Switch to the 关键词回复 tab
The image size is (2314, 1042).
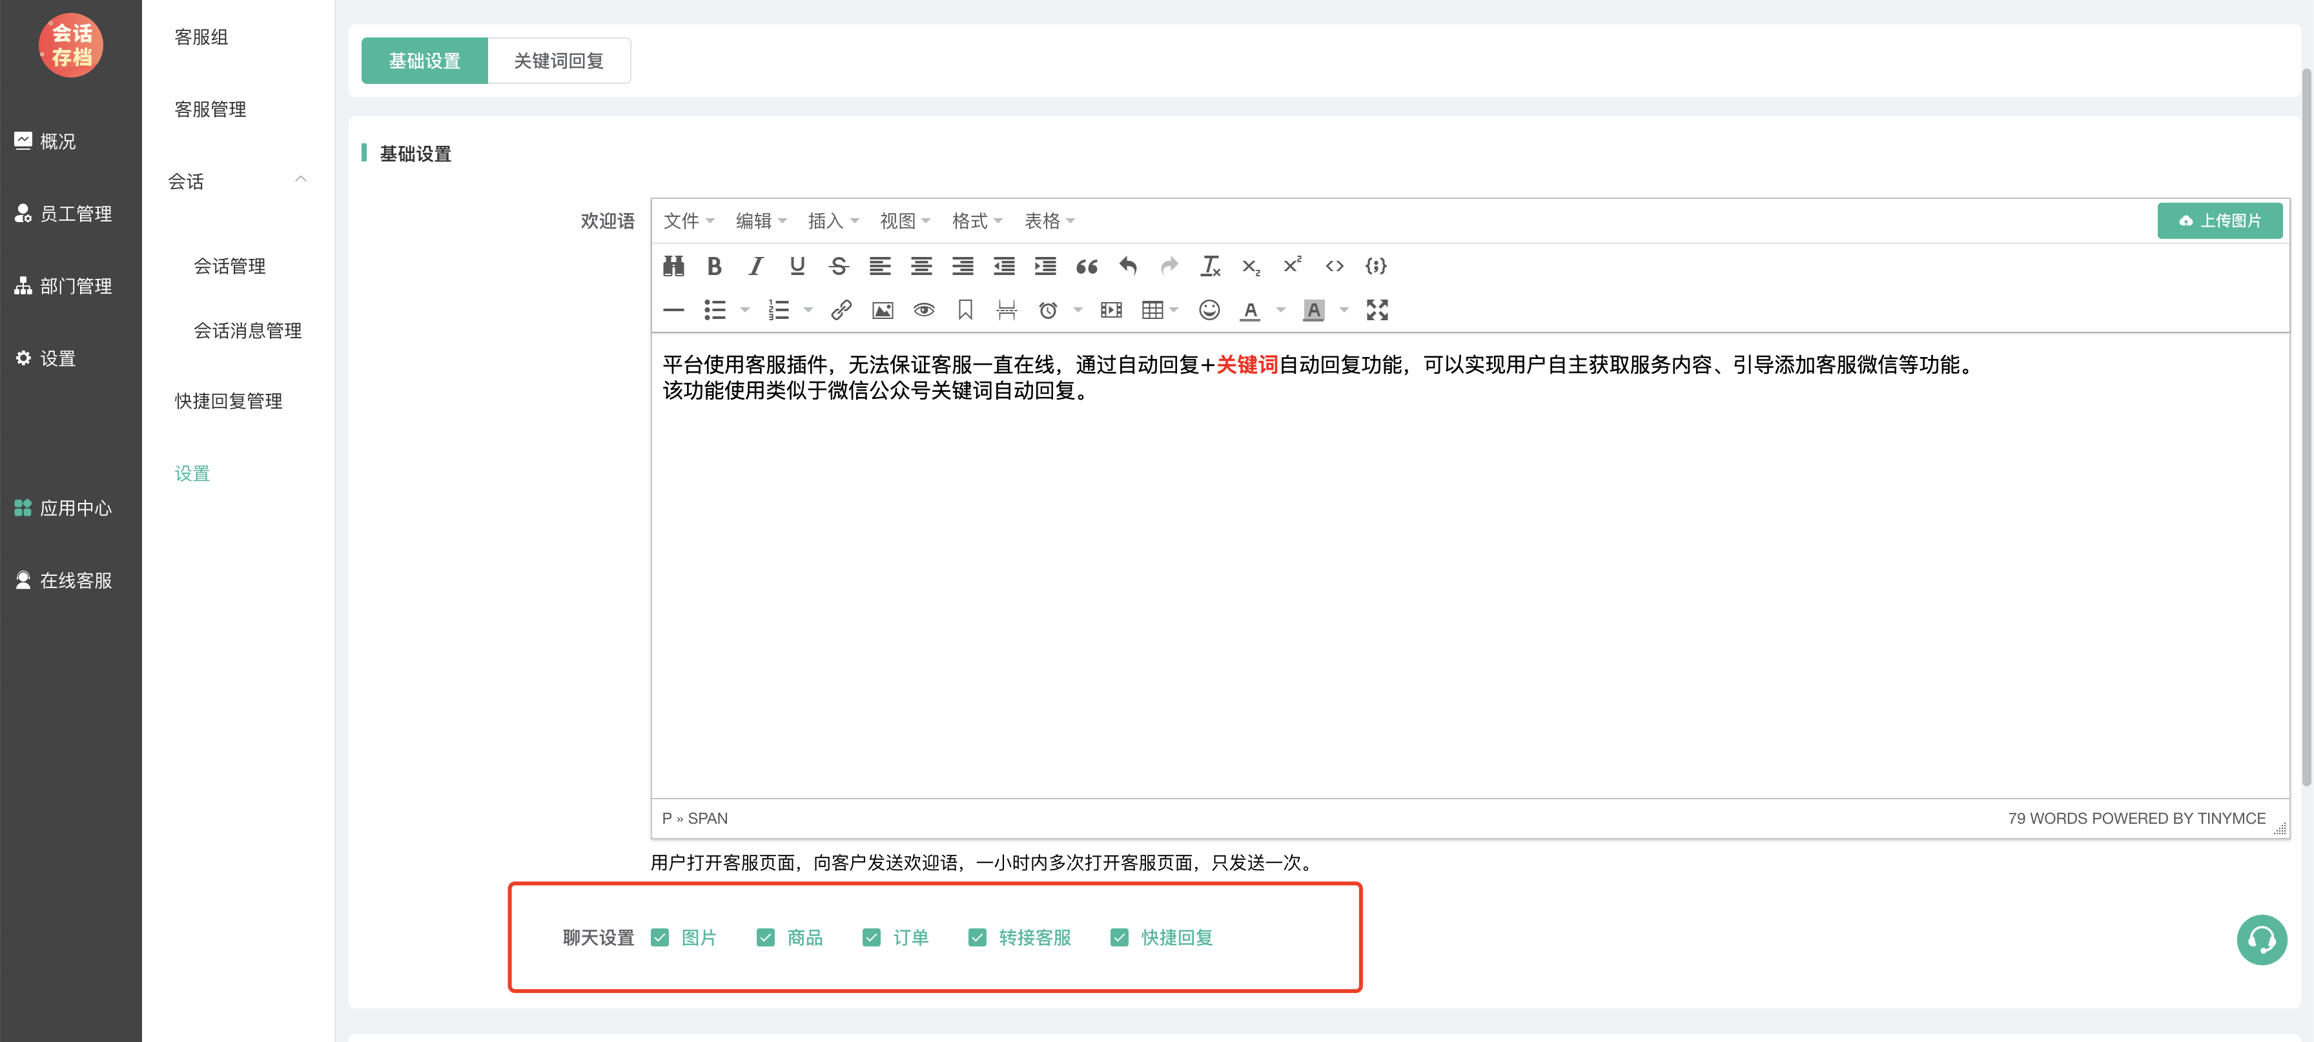point(558,61)
